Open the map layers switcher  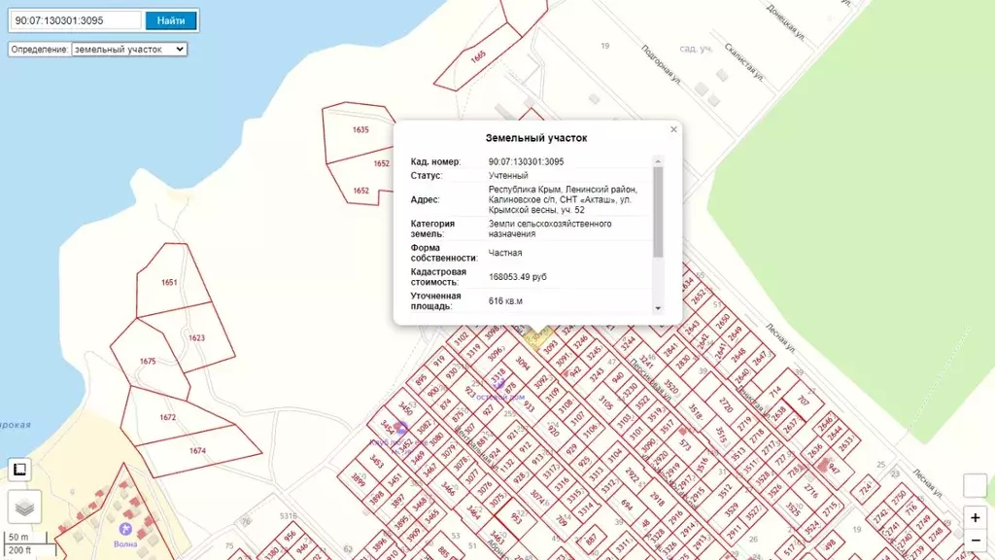(24, 507)
